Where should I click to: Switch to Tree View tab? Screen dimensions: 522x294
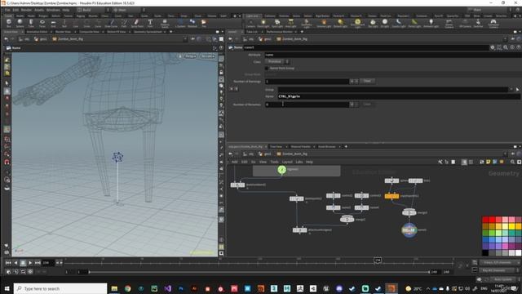coord(276,146)
